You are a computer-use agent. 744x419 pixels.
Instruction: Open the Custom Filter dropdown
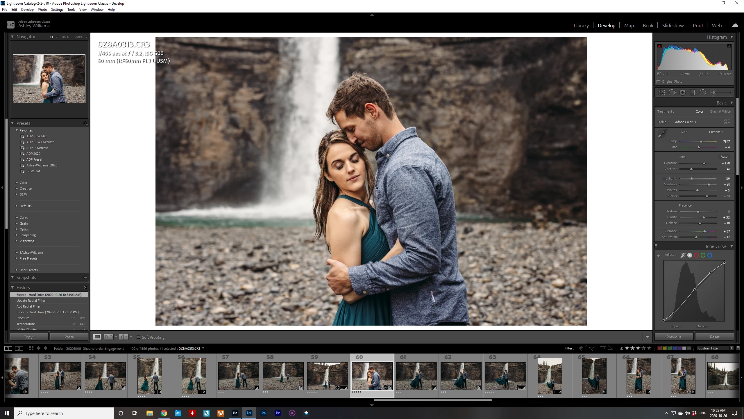[715, 348]
